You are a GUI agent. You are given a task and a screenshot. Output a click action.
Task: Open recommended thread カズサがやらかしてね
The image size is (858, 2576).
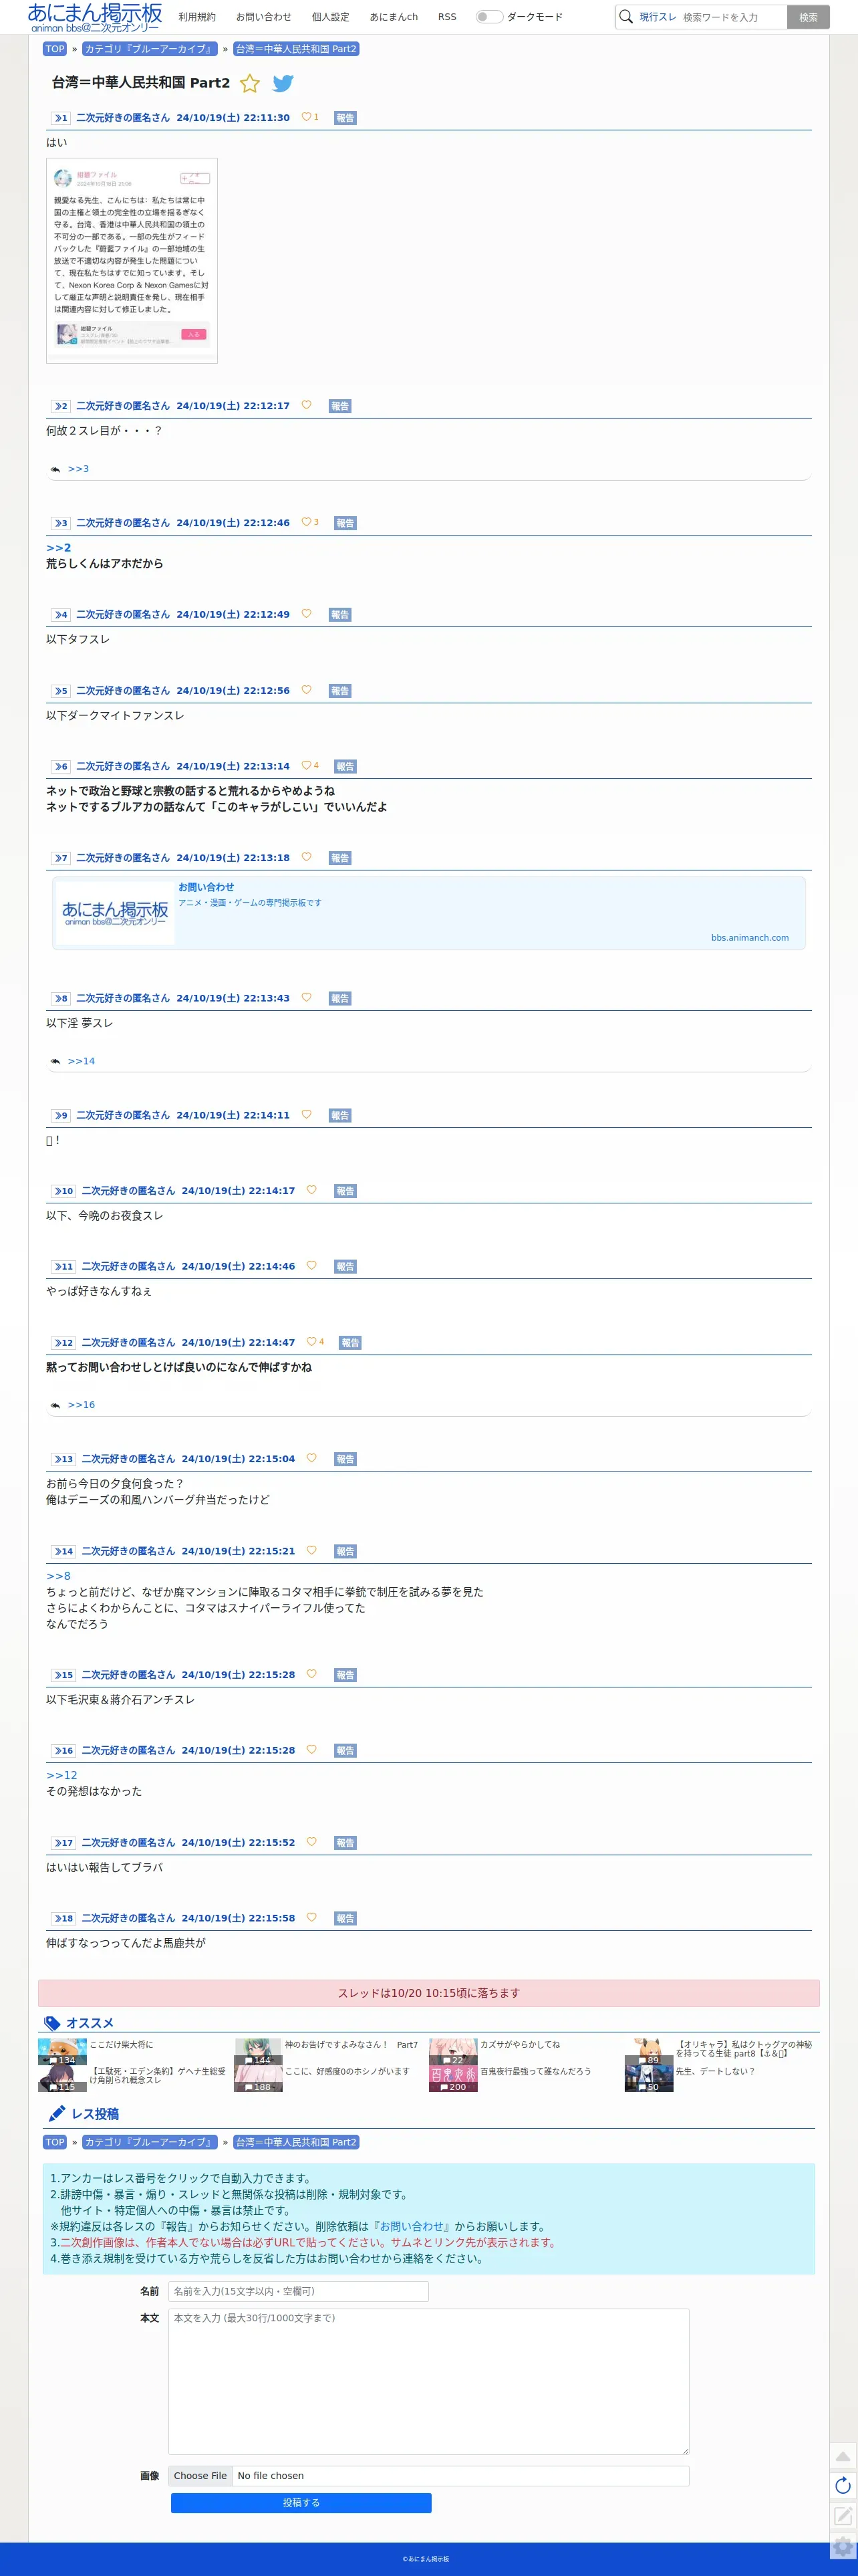(x=520, y=2045)
